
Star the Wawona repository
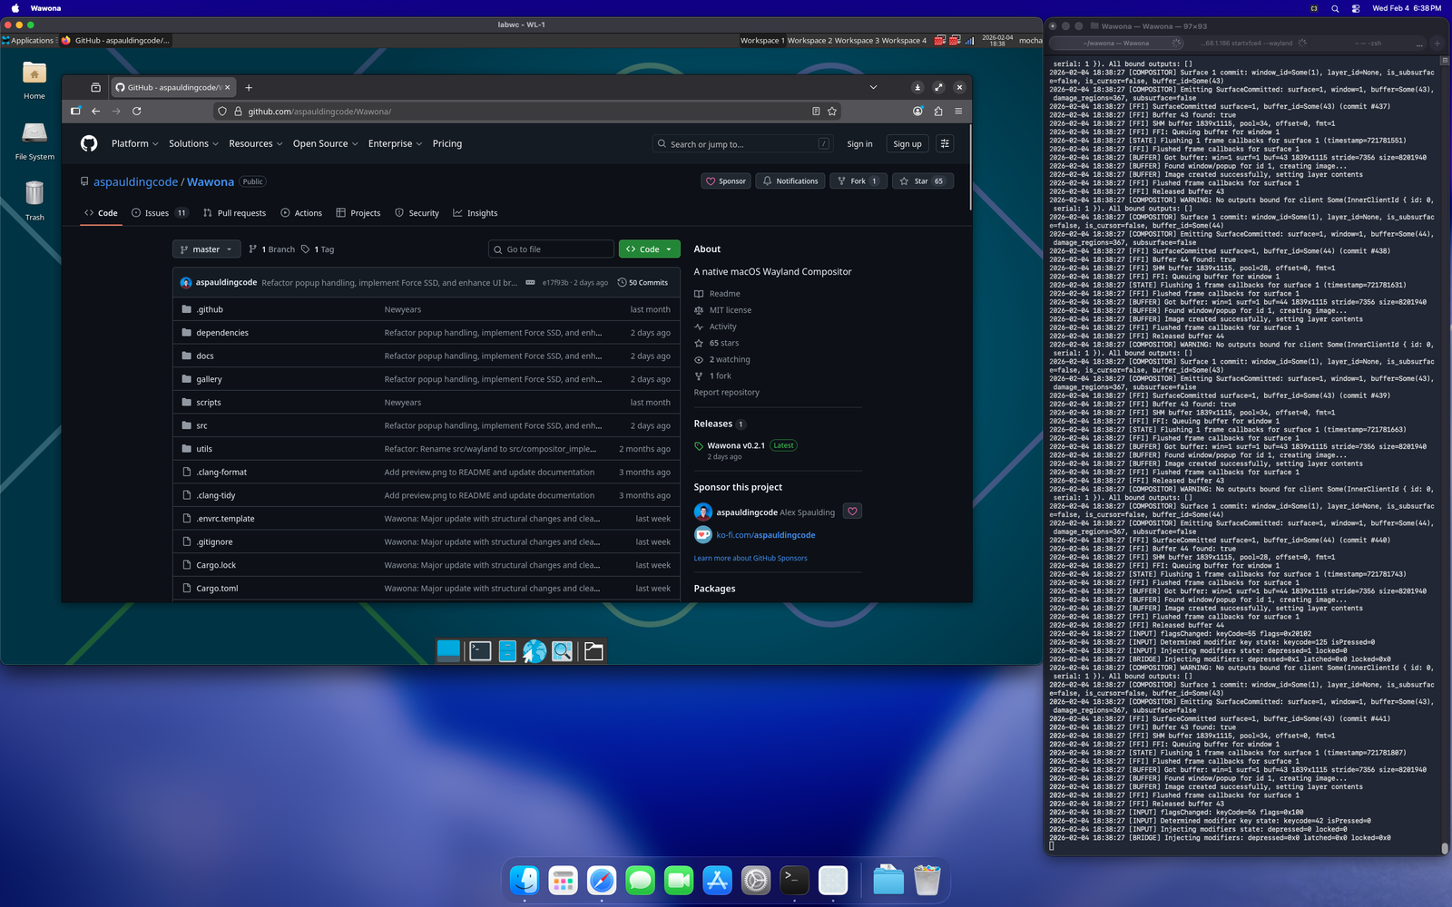click(922, 180)
